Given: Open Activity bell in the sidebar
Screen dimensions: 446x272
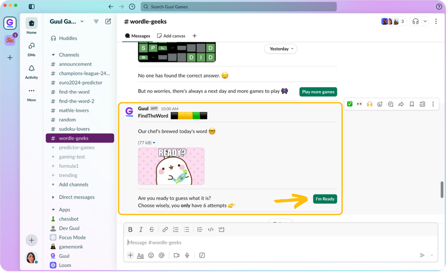Looking at the screenshot, I should pos(32,72).
